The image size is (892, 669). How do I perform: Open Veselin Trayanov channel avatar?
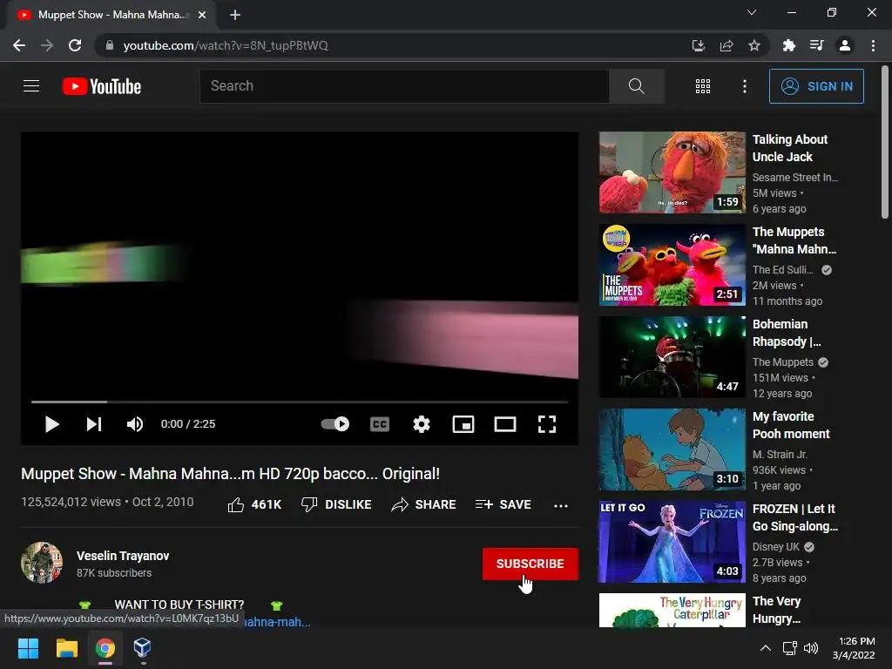42,563
